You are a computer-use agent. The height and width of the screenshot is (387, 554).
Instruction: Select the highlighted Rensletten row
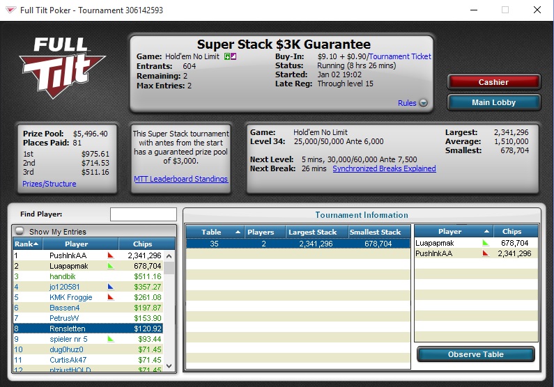click(x=88, y=329)
